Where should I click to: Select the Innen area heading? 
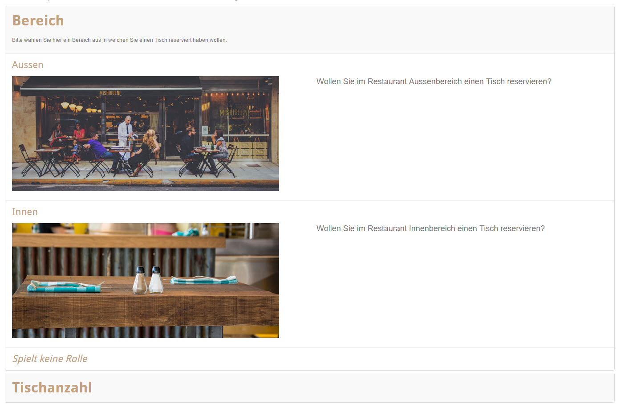25,212
